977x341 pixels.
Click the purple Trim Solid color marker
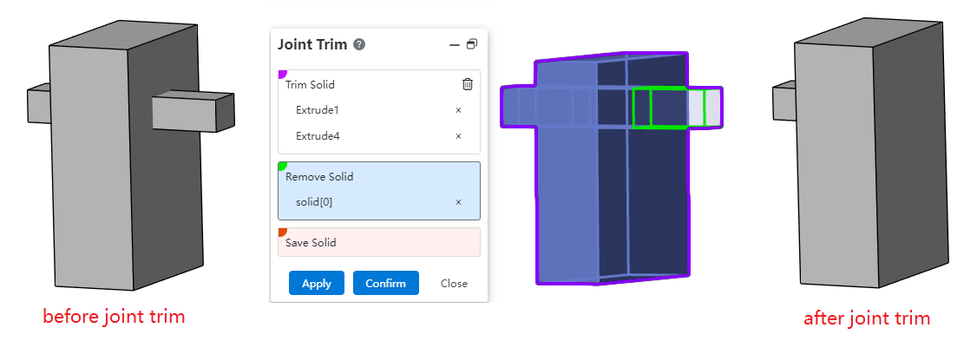click(282, 74)
